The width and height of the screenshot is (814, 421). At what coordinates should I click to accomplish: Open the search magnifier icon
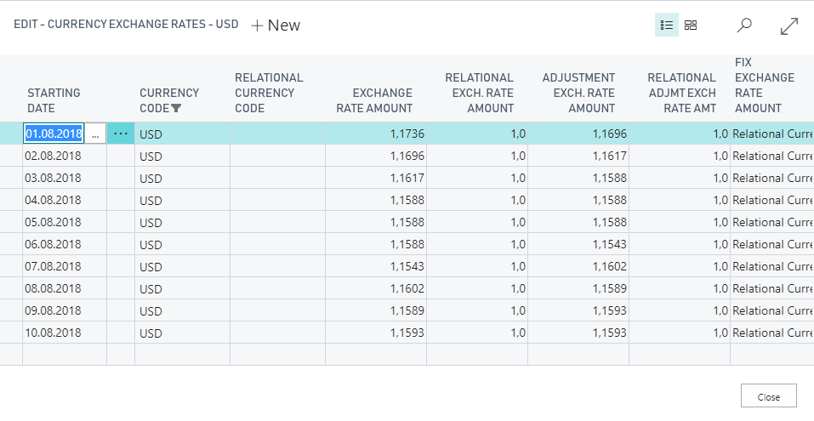[x=744, y=25]
